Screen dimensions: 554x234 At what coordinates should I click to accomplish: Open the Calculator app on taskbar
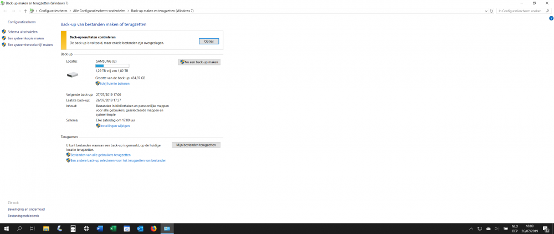(73, 228)
